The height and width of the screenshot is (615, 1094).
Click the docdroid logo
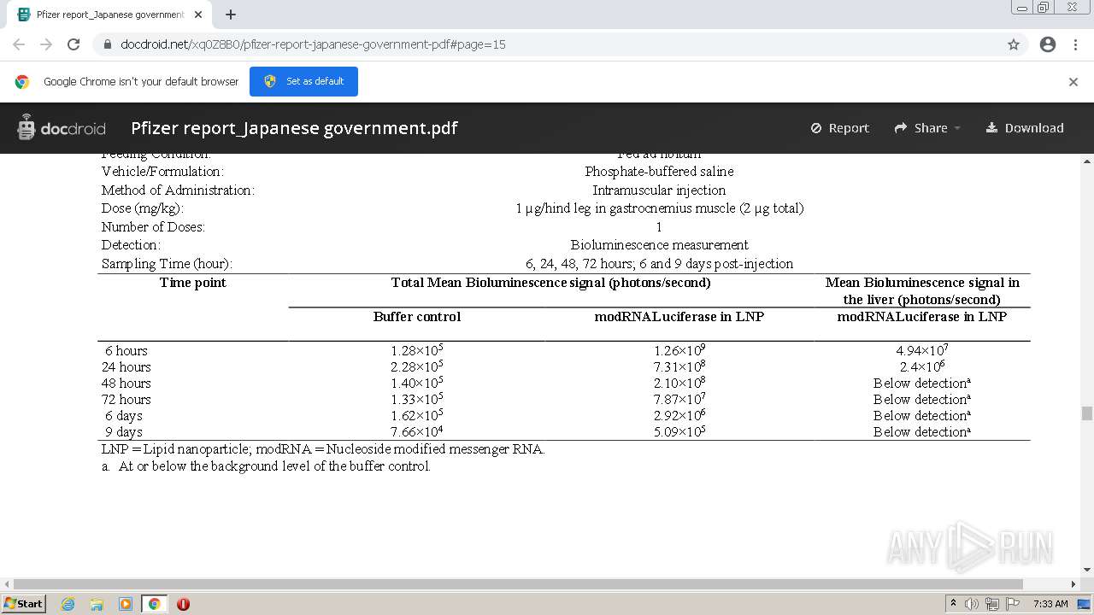pyautogui.click(x=62, y=128)
